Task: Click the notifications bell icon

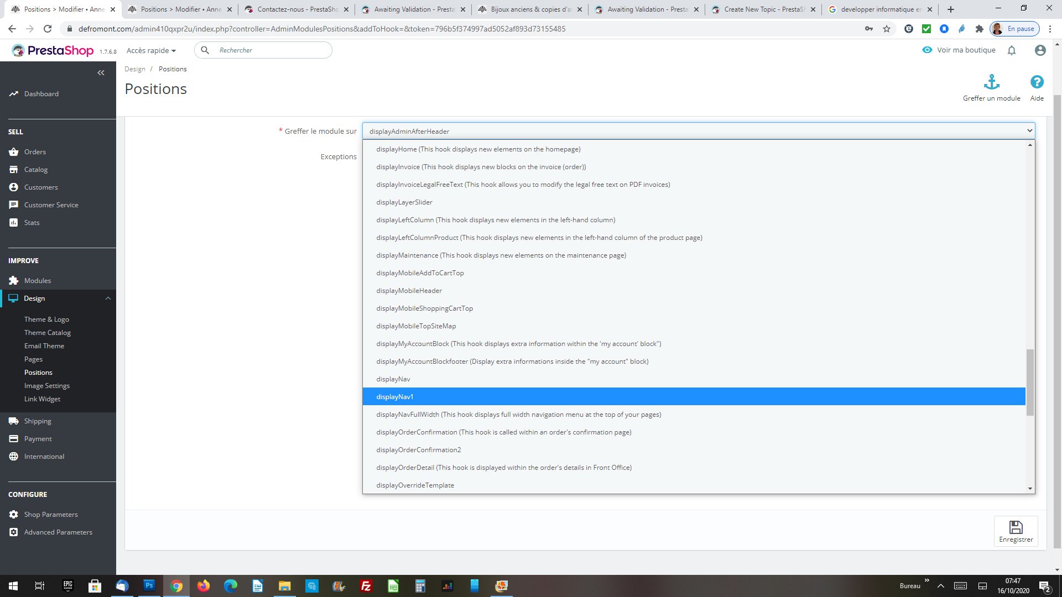Action: (x=1012, y=50)
